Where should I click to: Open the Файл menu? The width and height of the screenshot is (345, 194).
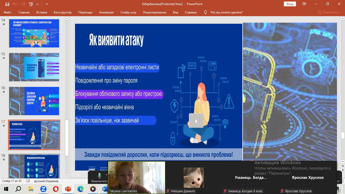coord(7,12)
